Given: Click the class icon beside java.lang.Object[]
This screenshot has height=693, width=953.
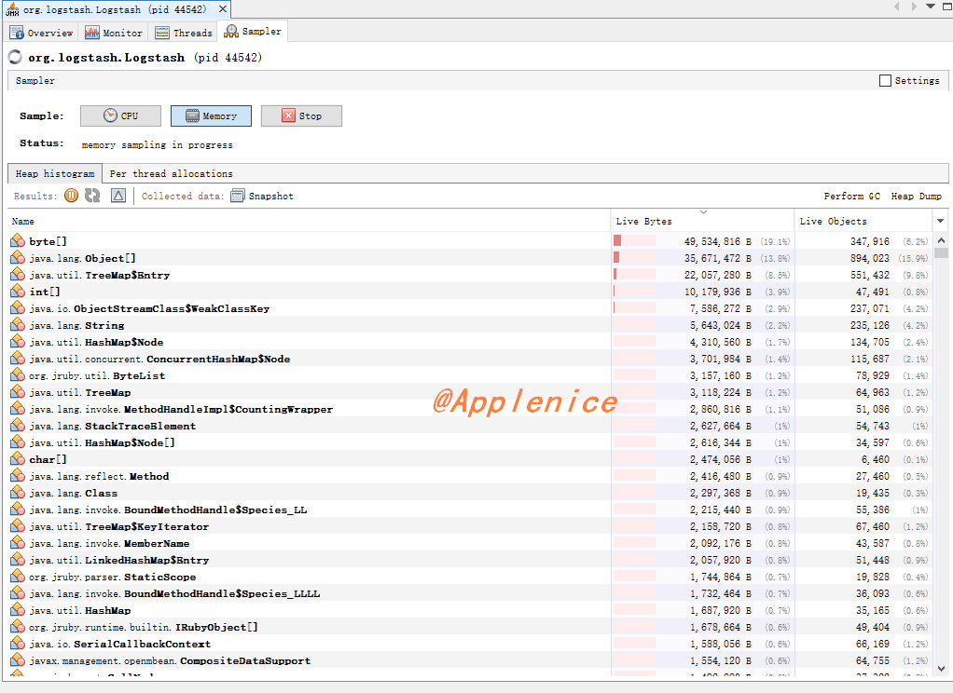Looking at the screenshot, I should [18, 258].
